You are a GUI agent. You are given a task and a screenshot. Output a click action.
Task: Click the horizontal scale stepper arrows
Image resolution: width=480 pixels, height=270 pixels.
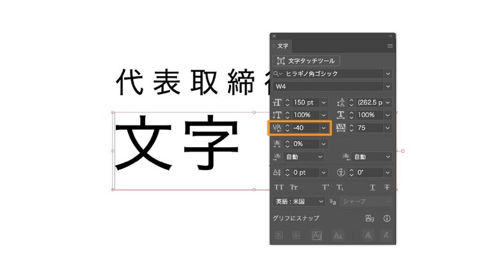point(351,115)
